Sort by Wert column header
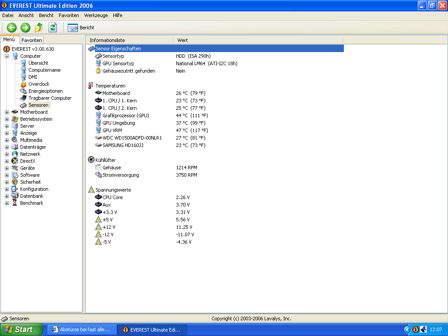 pos(258,40)
